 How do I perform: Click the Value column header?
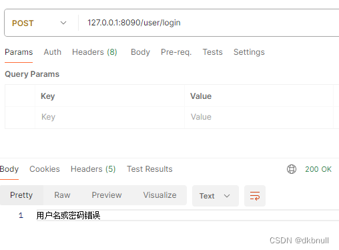[201, 96]
